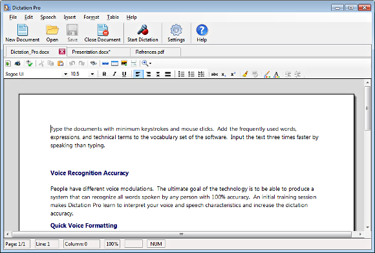Create a New Document
375x253 pixels.
click(x=22, y=33)
